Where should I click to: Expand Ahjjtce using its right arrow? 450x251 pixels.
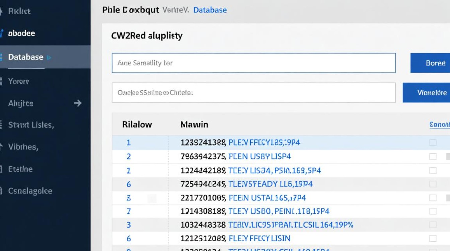78,103
